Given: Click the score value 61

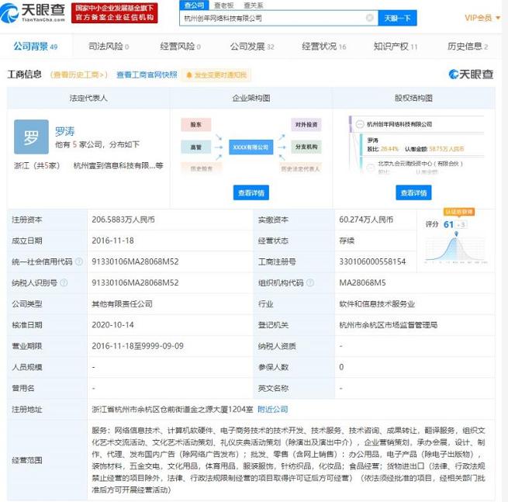Looking at the screenshot, I should click(449, 224).
